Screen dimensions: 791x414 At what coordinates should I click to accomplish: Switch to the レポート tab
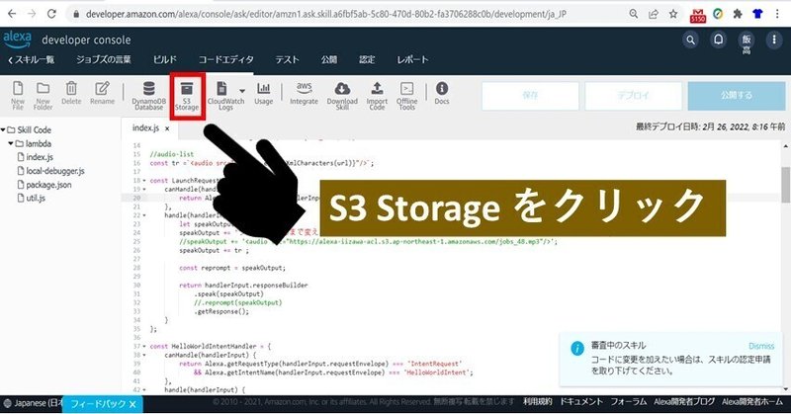(x=412, y=59)
